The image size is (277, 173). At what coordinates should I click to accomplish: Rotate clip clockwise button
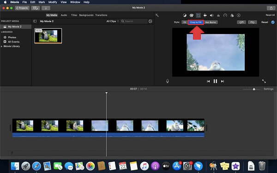coord(252,22)
